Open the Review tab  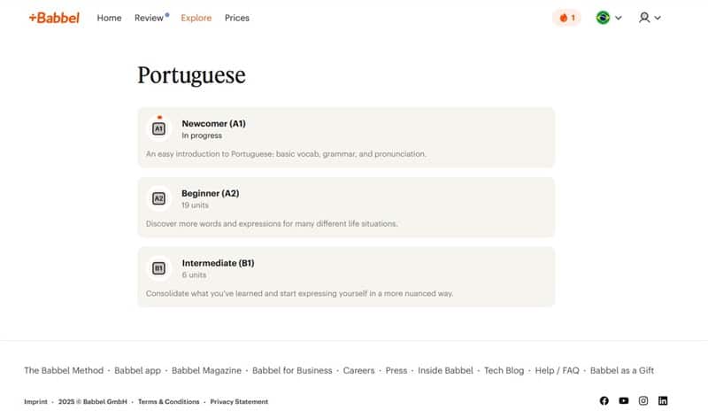(x=149, y=18)
